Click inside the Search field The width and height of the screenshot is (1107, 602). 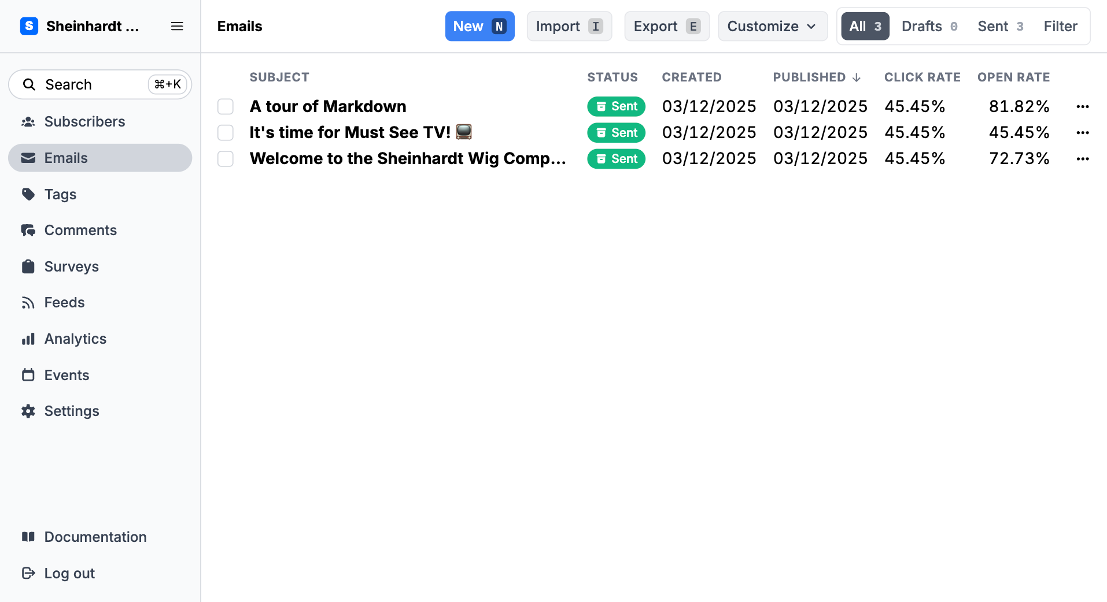(81, 84)
